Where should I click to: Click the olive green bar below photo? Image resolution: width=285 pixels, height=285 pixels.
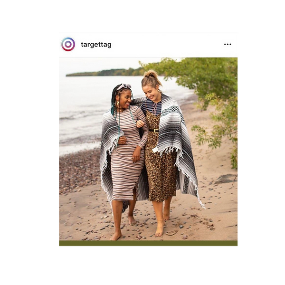point(148,243)
